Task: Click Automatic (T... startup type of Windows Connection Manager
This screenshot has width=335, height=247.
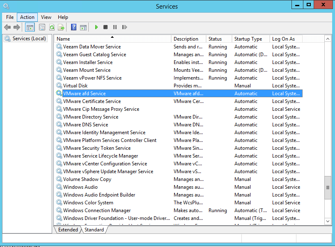Action: click(250, 210)
